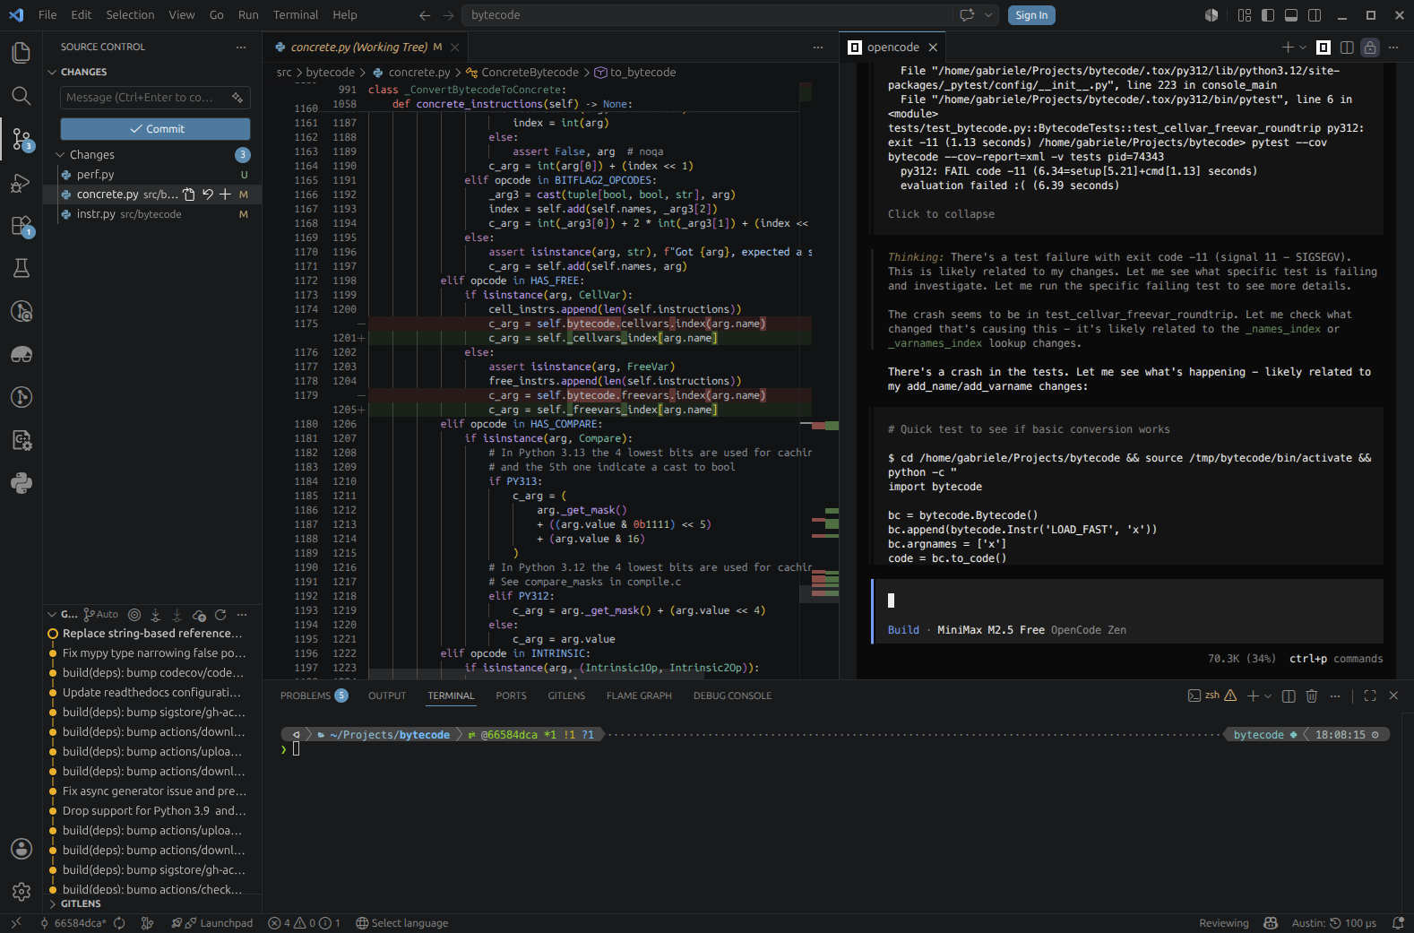Open the chat dropdown arrow in the title bar
The width and height of the screenshot is (1414, 933).
pyautogui.click(x=988, y=15)
